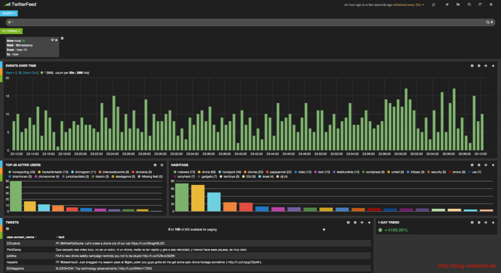Open 1-Day Trend panel settings gear

pyautogui.click(x=479, y=223)
